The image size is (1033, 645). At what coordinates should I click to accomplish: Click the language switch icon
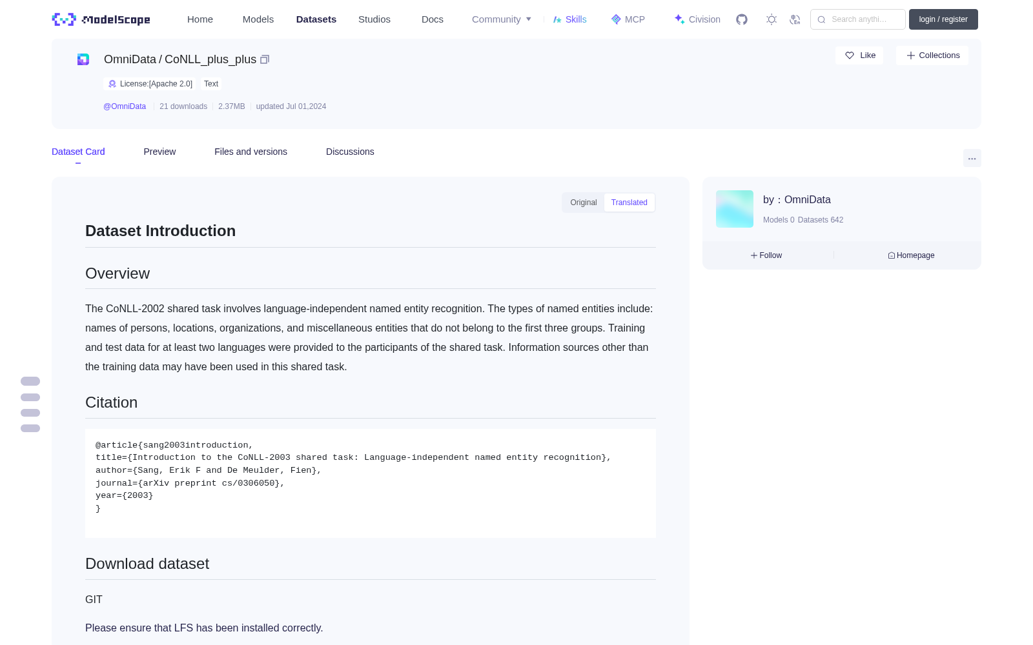click(x=795, y=19)
